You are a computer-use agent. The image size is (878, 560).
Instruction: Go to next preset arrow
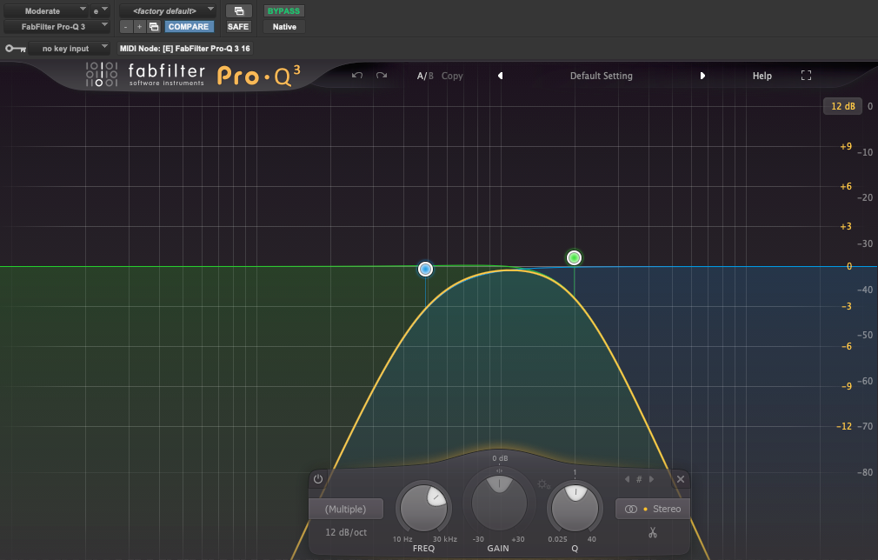coord(702,76)
